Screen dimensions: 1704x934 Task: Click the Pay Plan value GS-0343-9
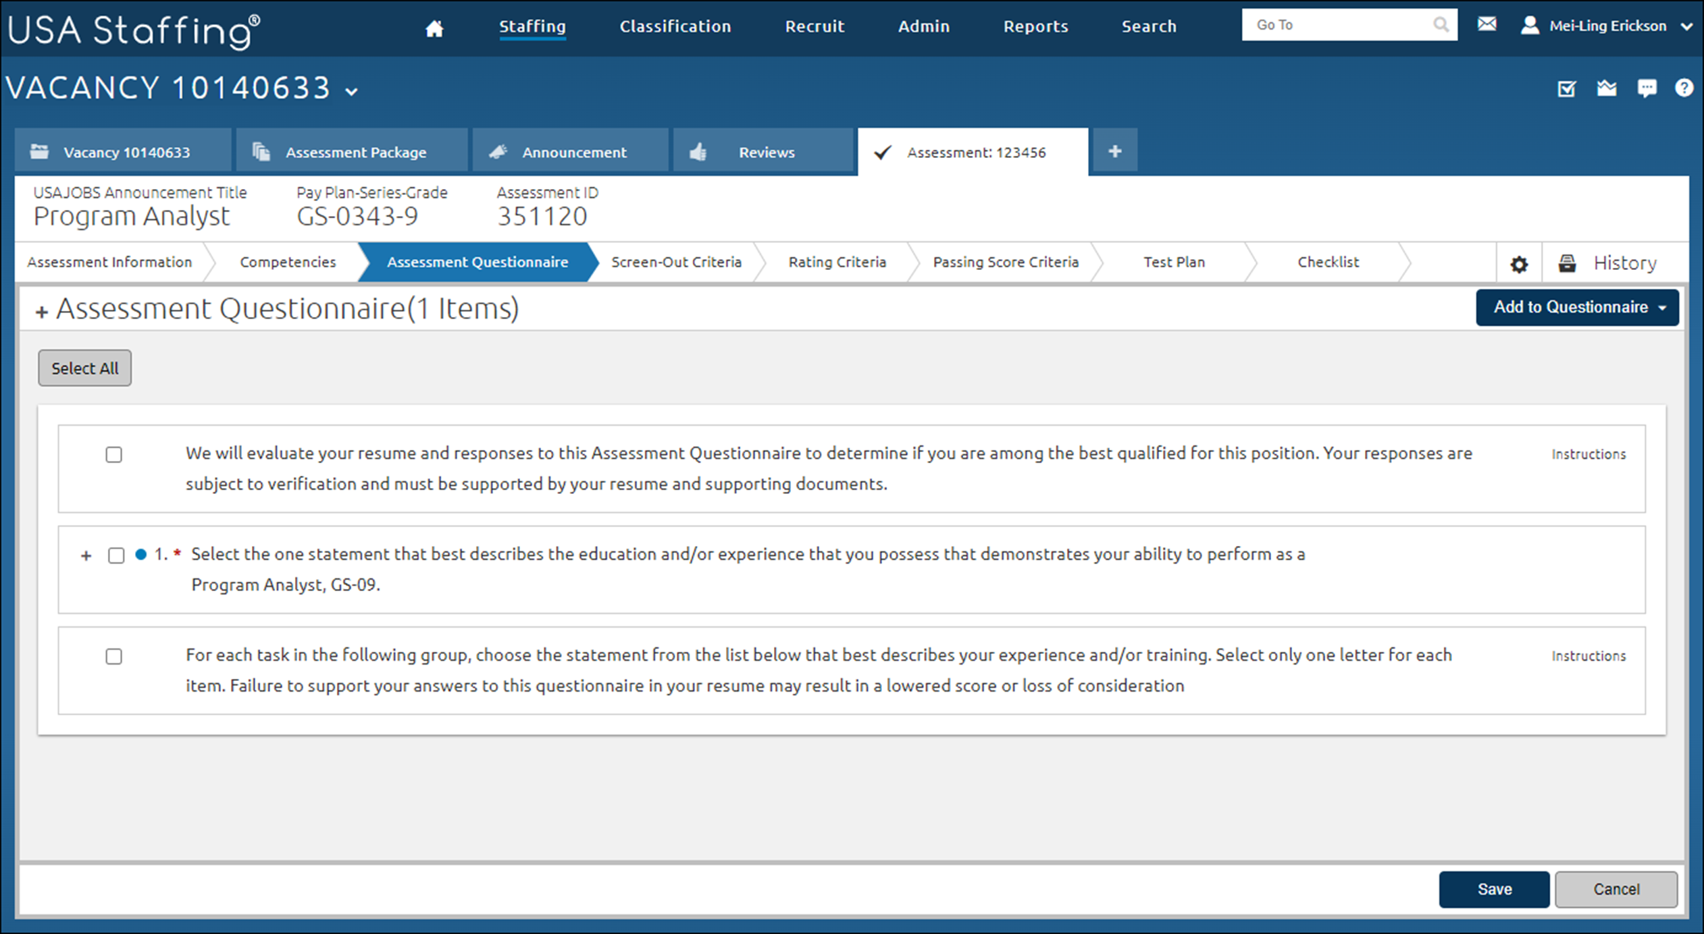[x=357, y=217]
